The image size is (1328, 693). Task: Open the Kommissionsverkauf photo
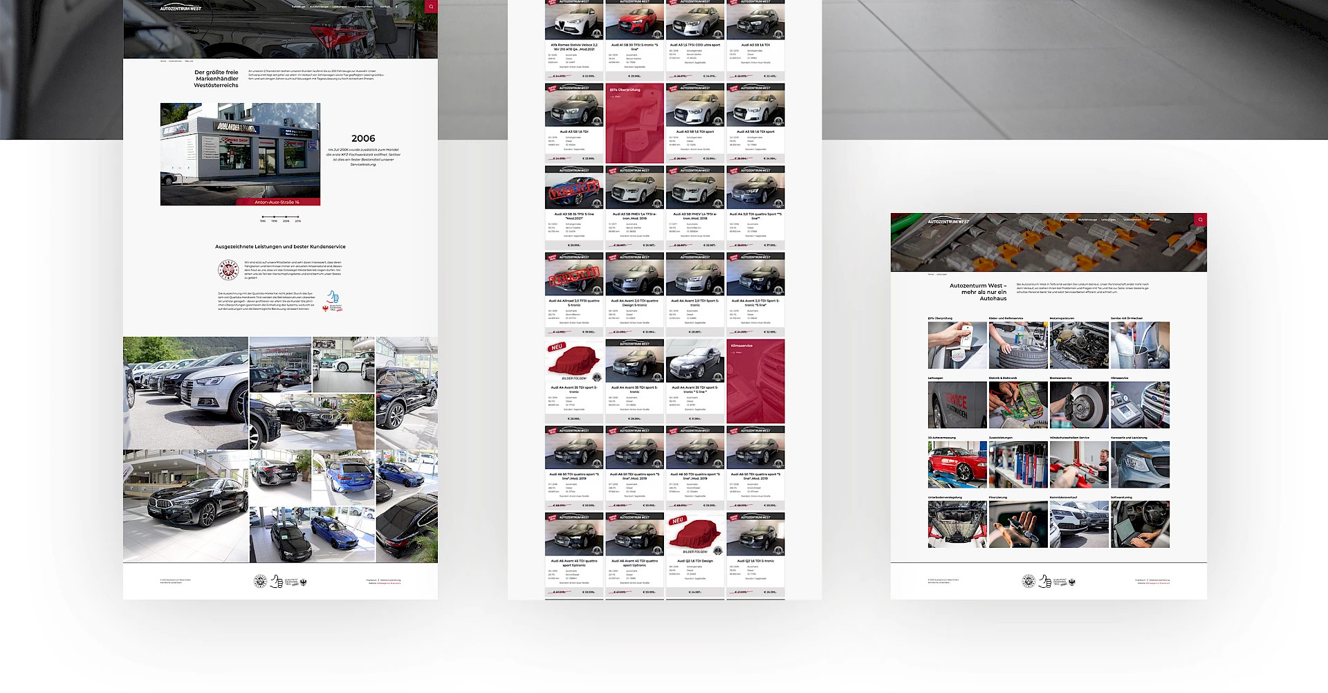[x=1079, y=524]
